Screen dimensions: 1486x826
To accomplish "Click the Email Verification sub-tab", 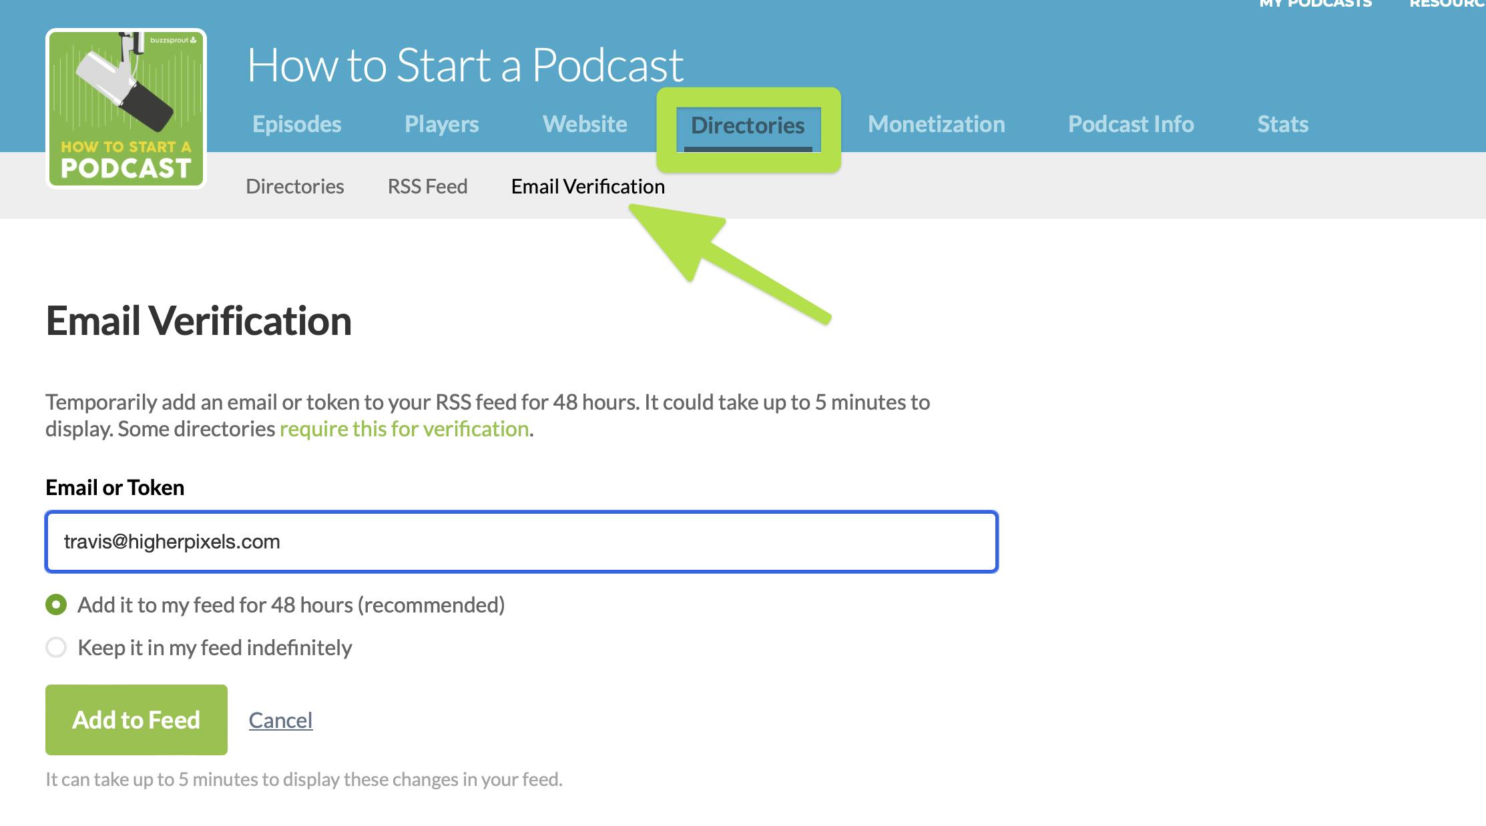I will [x=587, y=186].
